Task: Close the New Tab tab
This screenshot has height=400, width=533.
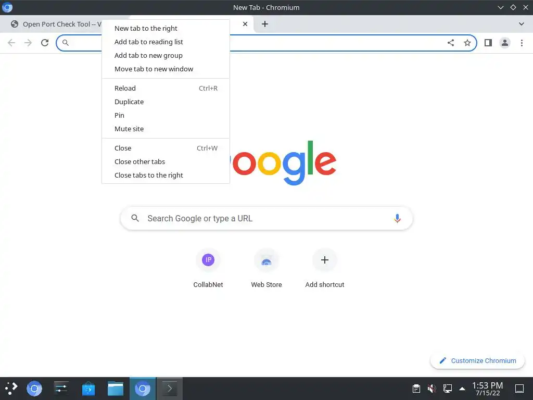Action: click(x=245, y=24)
